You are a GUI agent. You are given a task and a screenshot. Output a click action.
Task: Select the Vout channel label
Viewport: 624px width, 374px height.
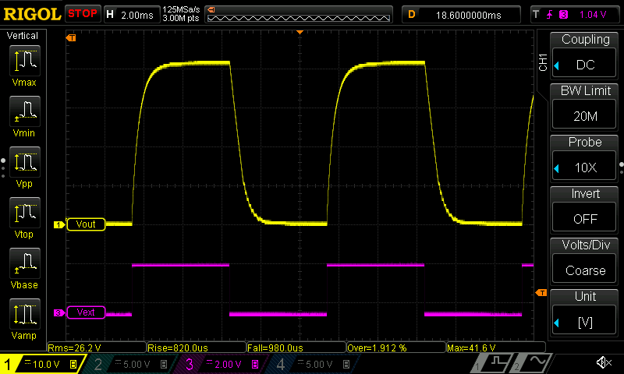[86, 224]
